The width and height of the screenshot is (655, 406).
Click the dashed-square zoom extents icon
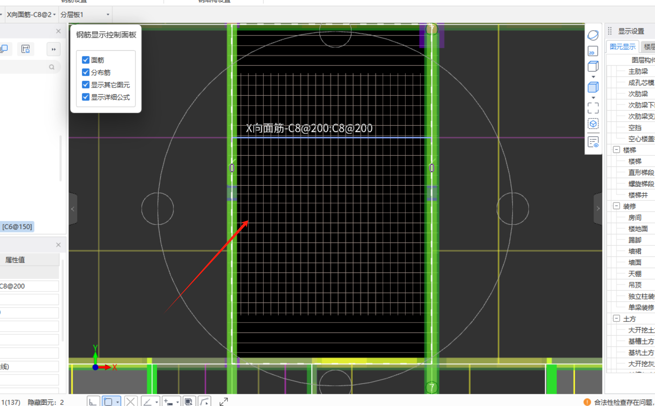point(593,108)
